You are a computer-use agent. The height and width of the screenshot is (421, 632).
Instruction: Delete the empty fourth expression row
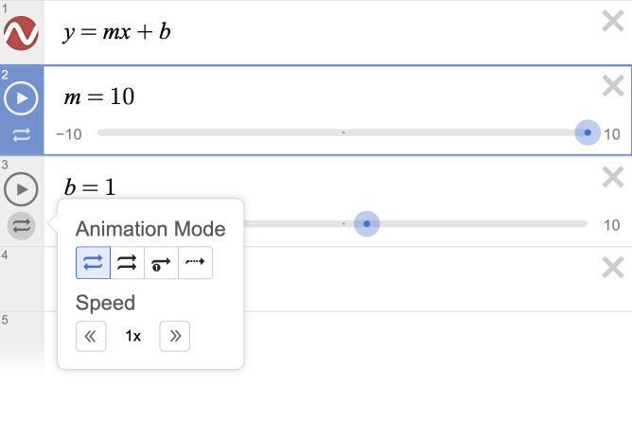pos(613,268)
